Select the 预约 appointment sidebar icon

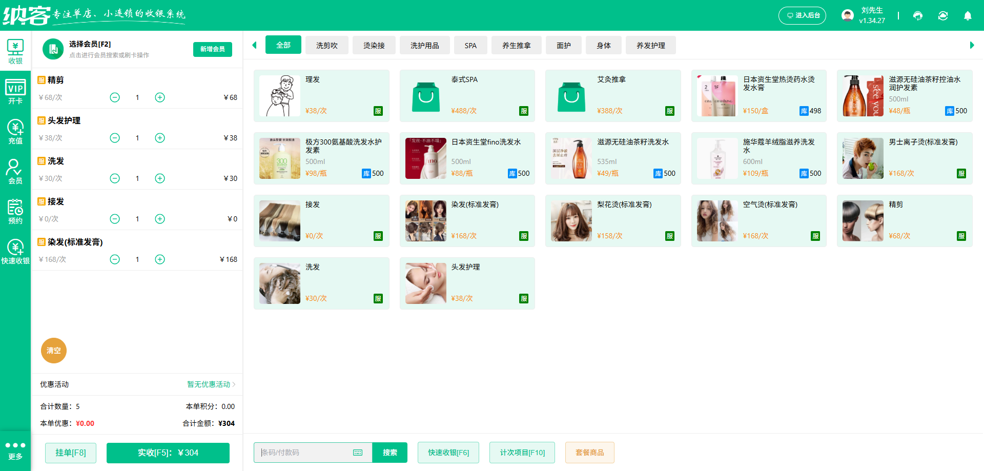point(15,211)
